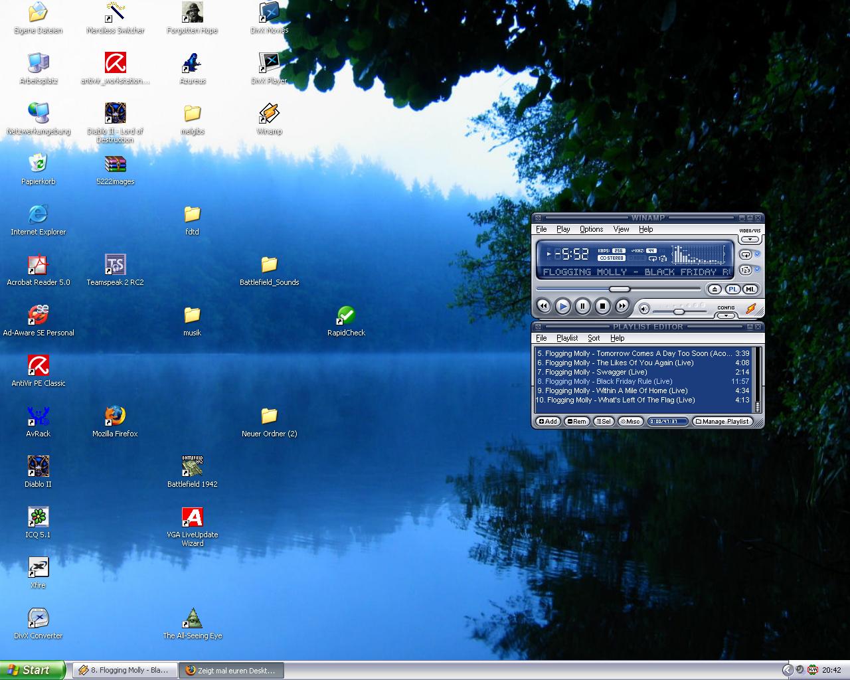
Task: Expand the Video/Vis drawer in Winamp
Action: tap(750, 239)
